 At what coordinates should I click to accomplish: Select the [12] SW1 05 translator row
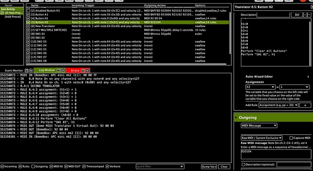(128, 50)
